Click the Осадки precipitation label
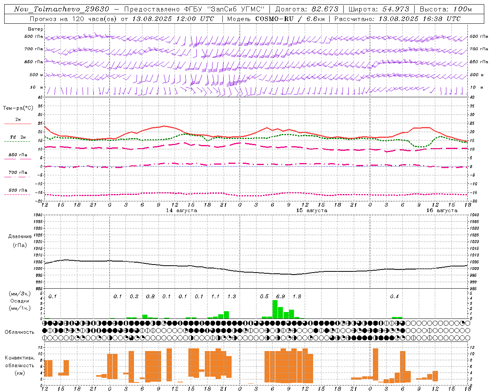This screenshot has height=392, width=490. (20, 301)
